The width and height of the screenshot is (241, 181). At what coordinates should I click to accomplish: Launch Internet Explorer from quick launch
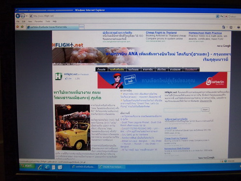click(40, 167)
